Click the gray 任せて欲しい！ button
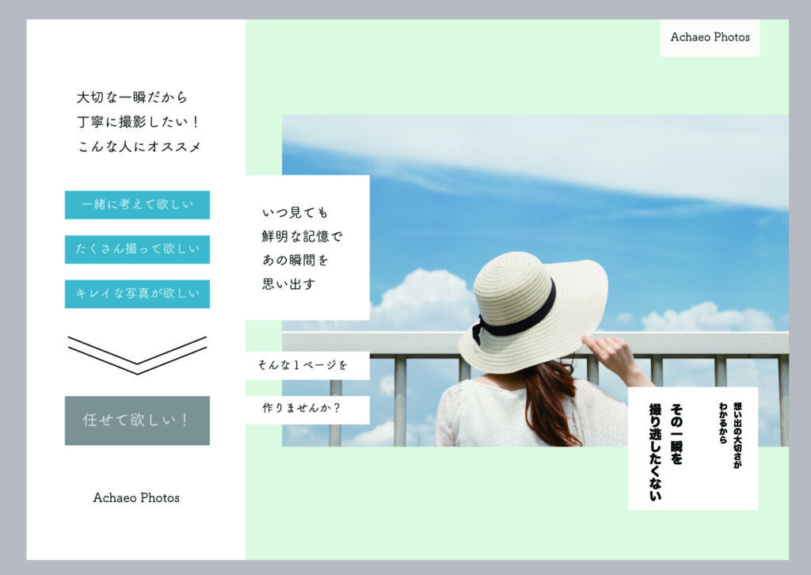 (137, 421)
